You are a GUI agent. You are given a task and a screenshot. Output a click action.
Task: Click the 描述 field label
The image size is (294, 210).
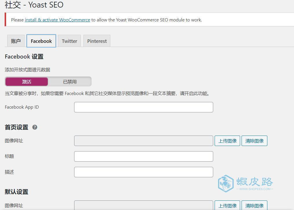(x=9, y=172)
